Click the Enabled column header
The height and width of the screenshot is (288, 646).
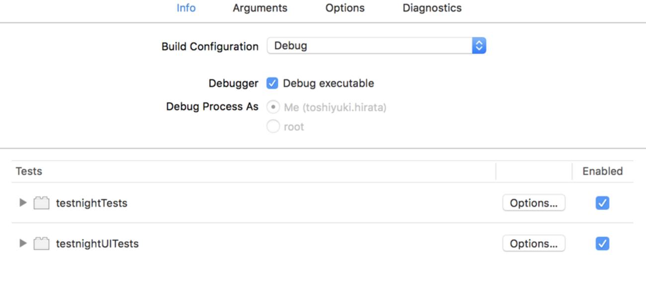click(x=602, y=171)
